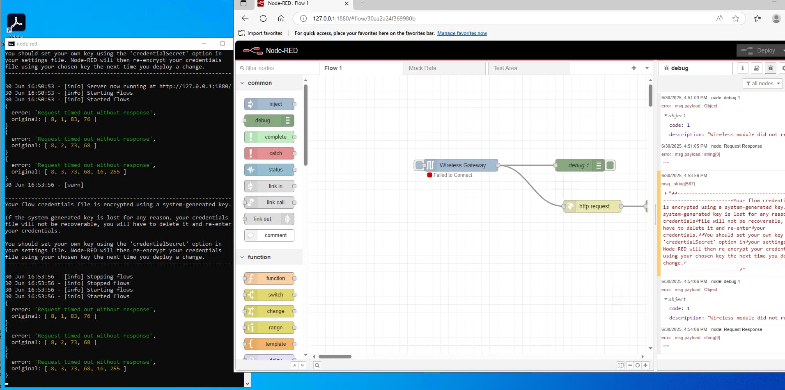Viewport: 785px width, 390px height.
Task: Click the filter nodes search field
Action: coord(272,68)
